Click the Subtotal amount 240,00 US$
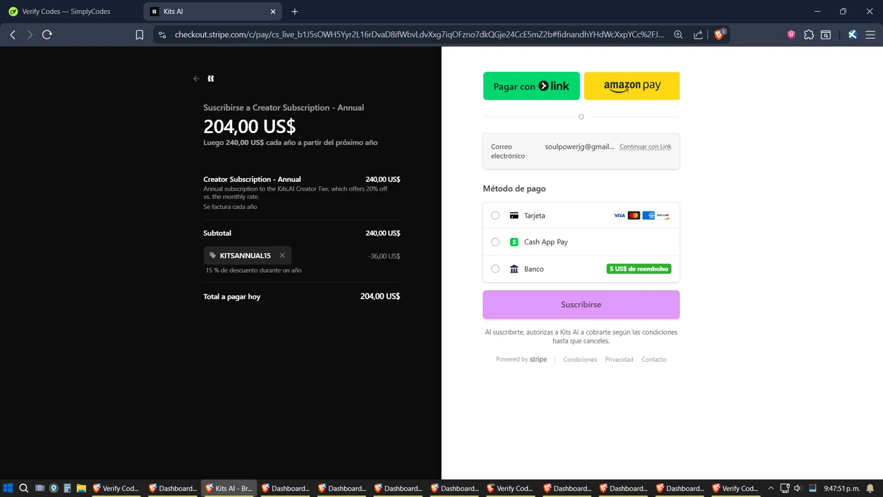 pos(383,233)
